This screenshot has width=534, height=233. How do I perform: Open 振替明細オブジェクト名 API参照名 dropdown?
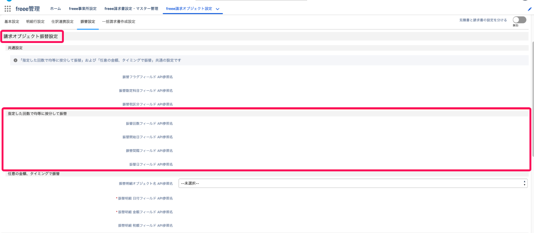[x=353, y=183]
